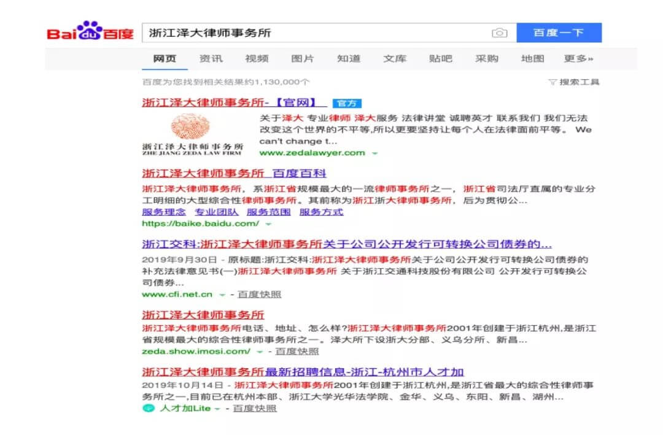663x435 pixels.
Task: Open the 资讯 news tab
Action: 212,58
